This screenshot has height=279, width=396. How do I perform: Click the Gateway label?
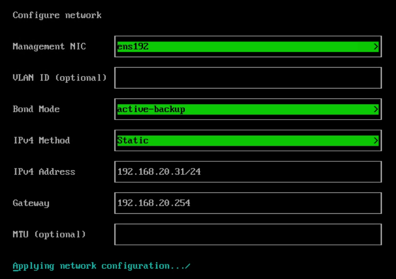(31, 203)
